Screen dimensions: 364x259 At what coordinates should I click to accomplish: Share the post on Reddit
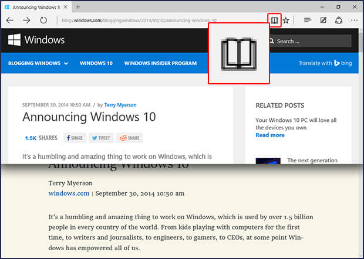[x=129, y=138]
